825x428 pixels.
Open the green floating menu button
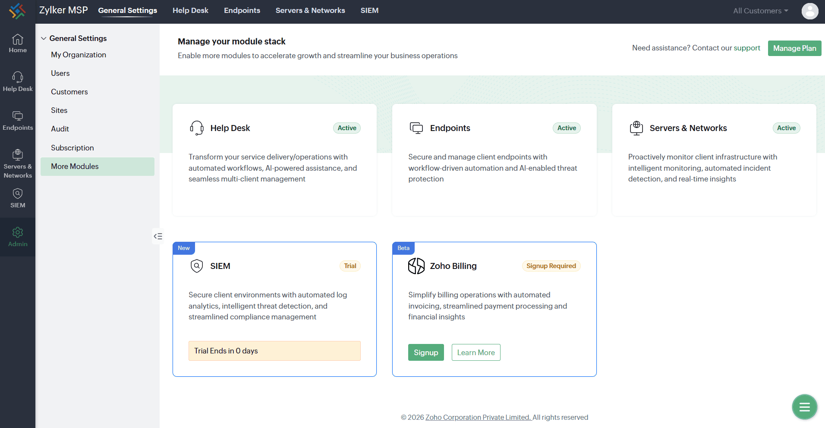point(805,407)
